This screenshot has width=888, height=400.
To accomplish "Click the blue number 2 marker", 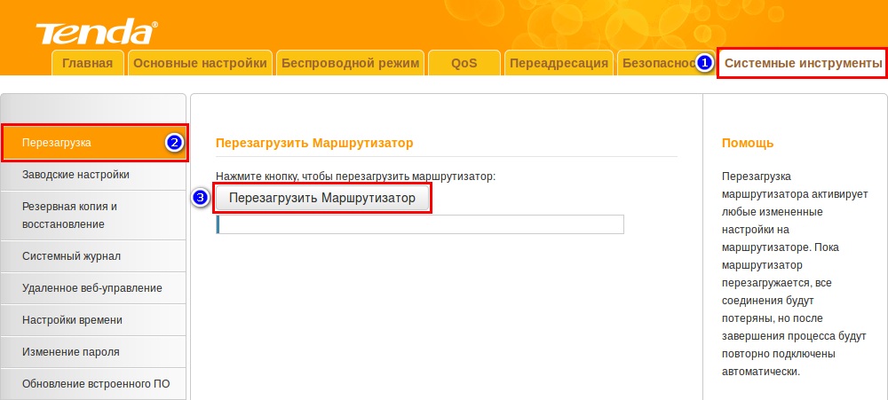I will pos(174,143).
